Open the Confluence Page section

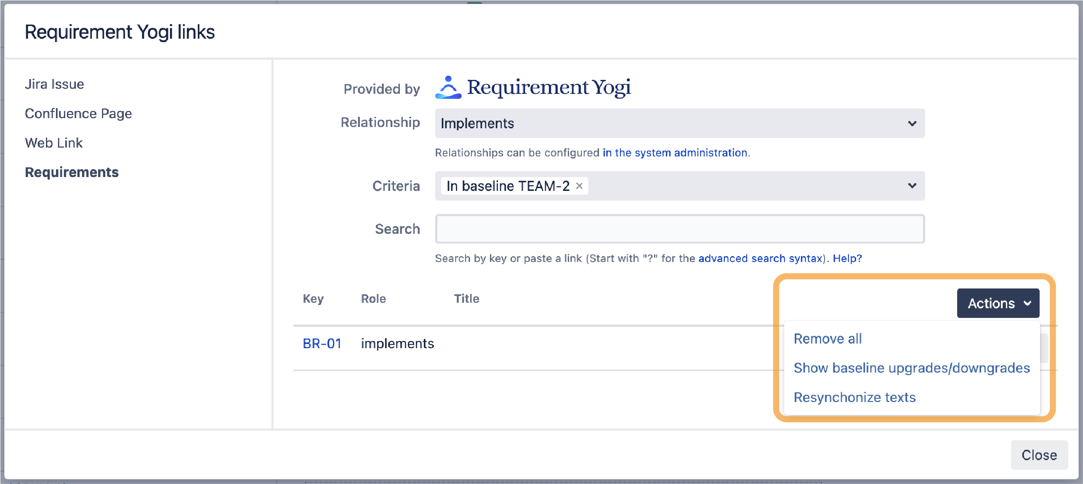[78, 113]
